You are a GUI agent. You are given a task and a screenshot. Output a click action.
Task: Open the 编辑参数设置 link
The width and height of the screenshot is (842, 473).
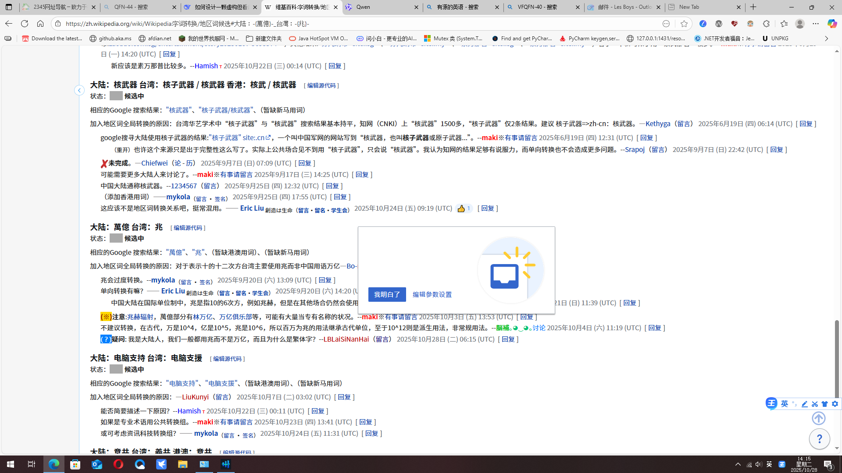click(x=432, y=294)
